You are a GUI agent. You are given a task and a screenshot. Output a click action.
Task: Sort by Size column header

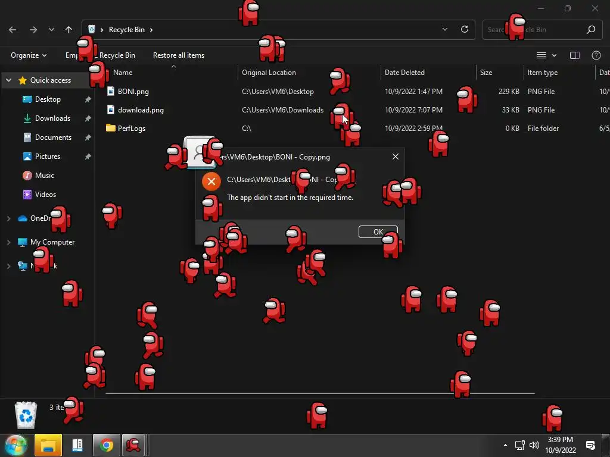486,72
